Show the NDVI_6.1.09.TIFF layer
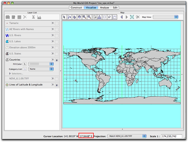188x142 pixels. click(x=57, y=79)
